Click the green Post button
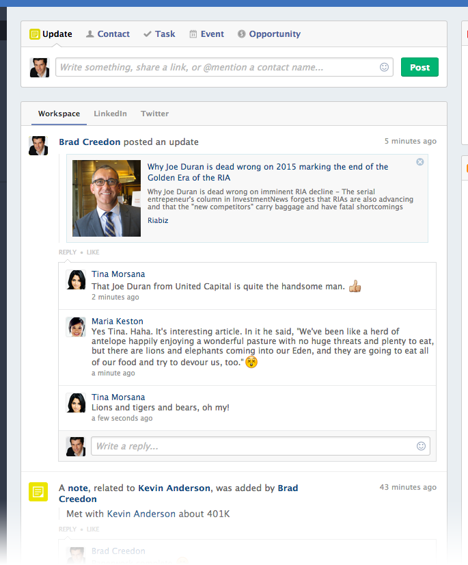Viewport: 468px width, 565px height. pyautogui.click(x=419, y=67)
